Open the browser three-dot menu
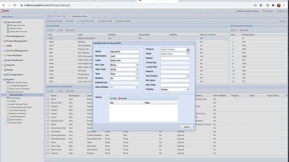The width and height of the screenshot is (289, 162). pos(284,5)
